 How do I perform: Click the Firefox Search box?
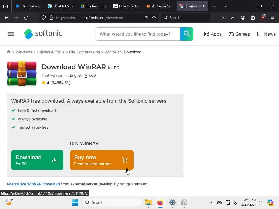(185, 18)
